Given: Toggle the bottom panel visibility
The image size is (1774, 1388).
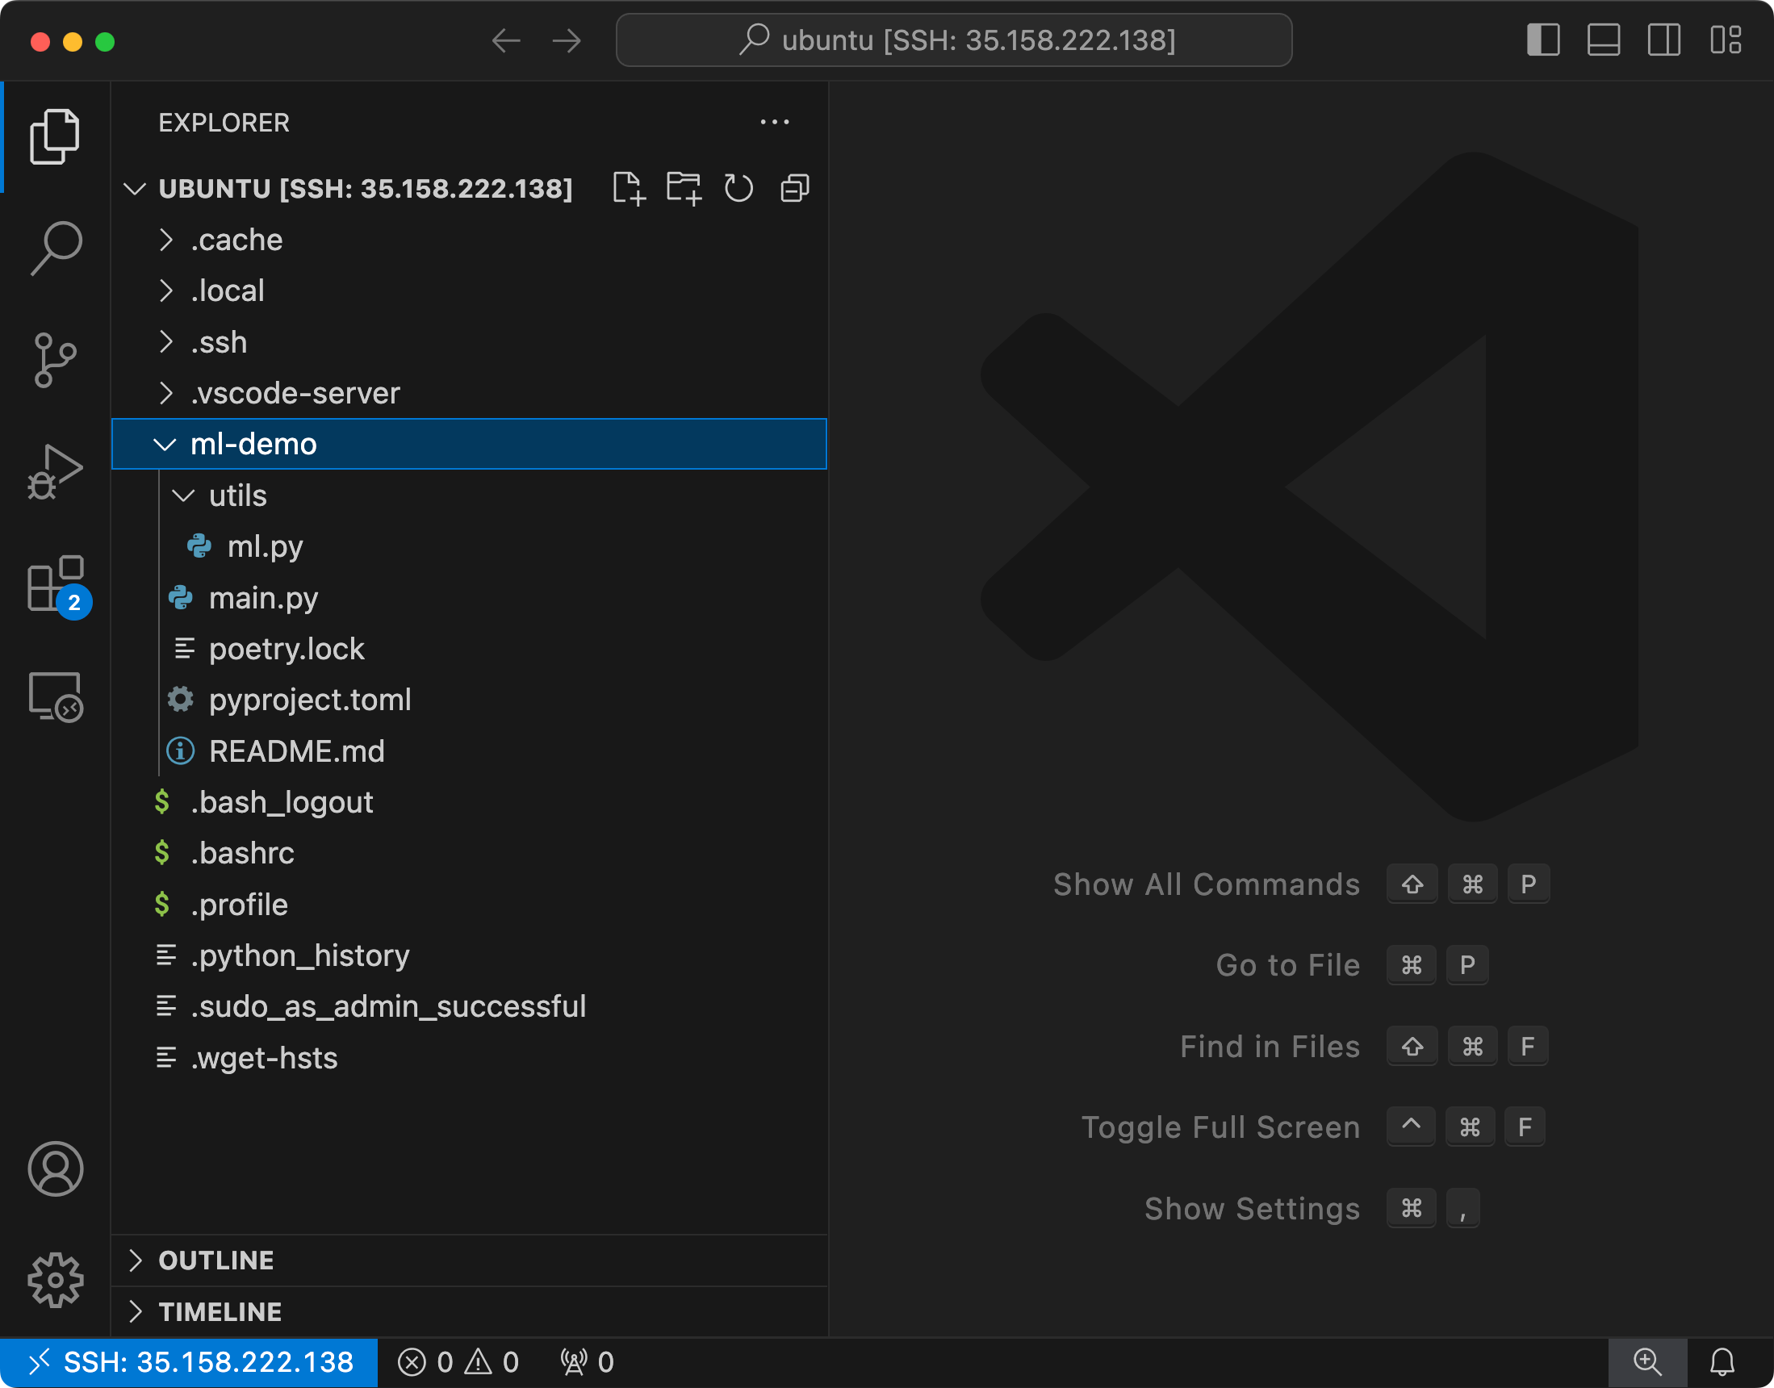Looking at the screenshot, I should pos(1604,40).
